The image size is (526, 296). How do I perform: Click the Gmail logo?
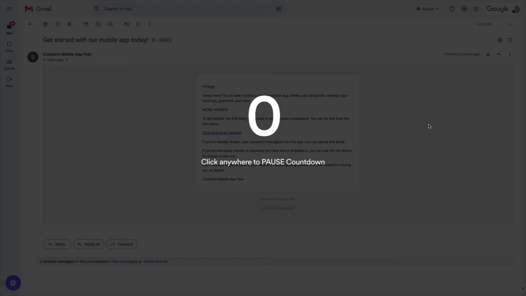(x=38, y=9)
